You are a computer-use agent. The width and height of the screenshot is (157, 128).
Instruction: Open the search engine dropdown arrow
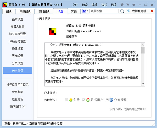pyautogui.click(x=87, y=11)
